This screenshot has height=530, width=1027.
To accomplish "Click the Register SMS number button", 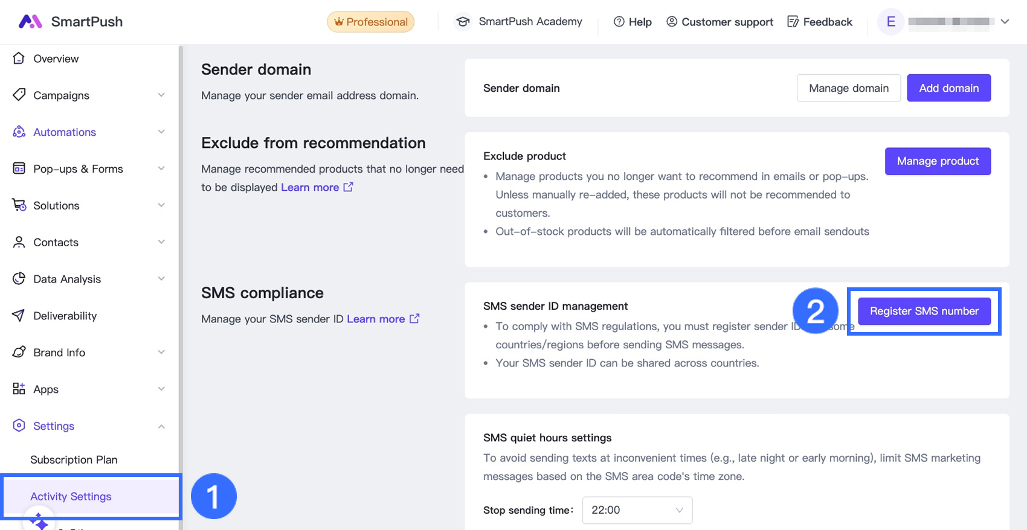I will click(924, 311).
